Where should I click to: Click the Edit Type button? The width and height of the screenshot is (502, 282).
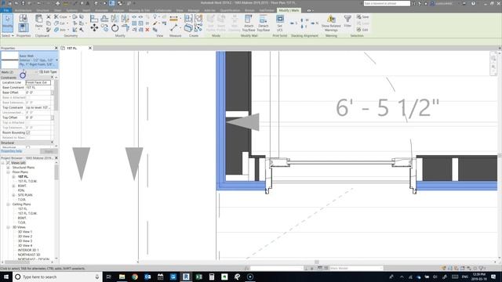pyautogui.click(x=48, y=72)
